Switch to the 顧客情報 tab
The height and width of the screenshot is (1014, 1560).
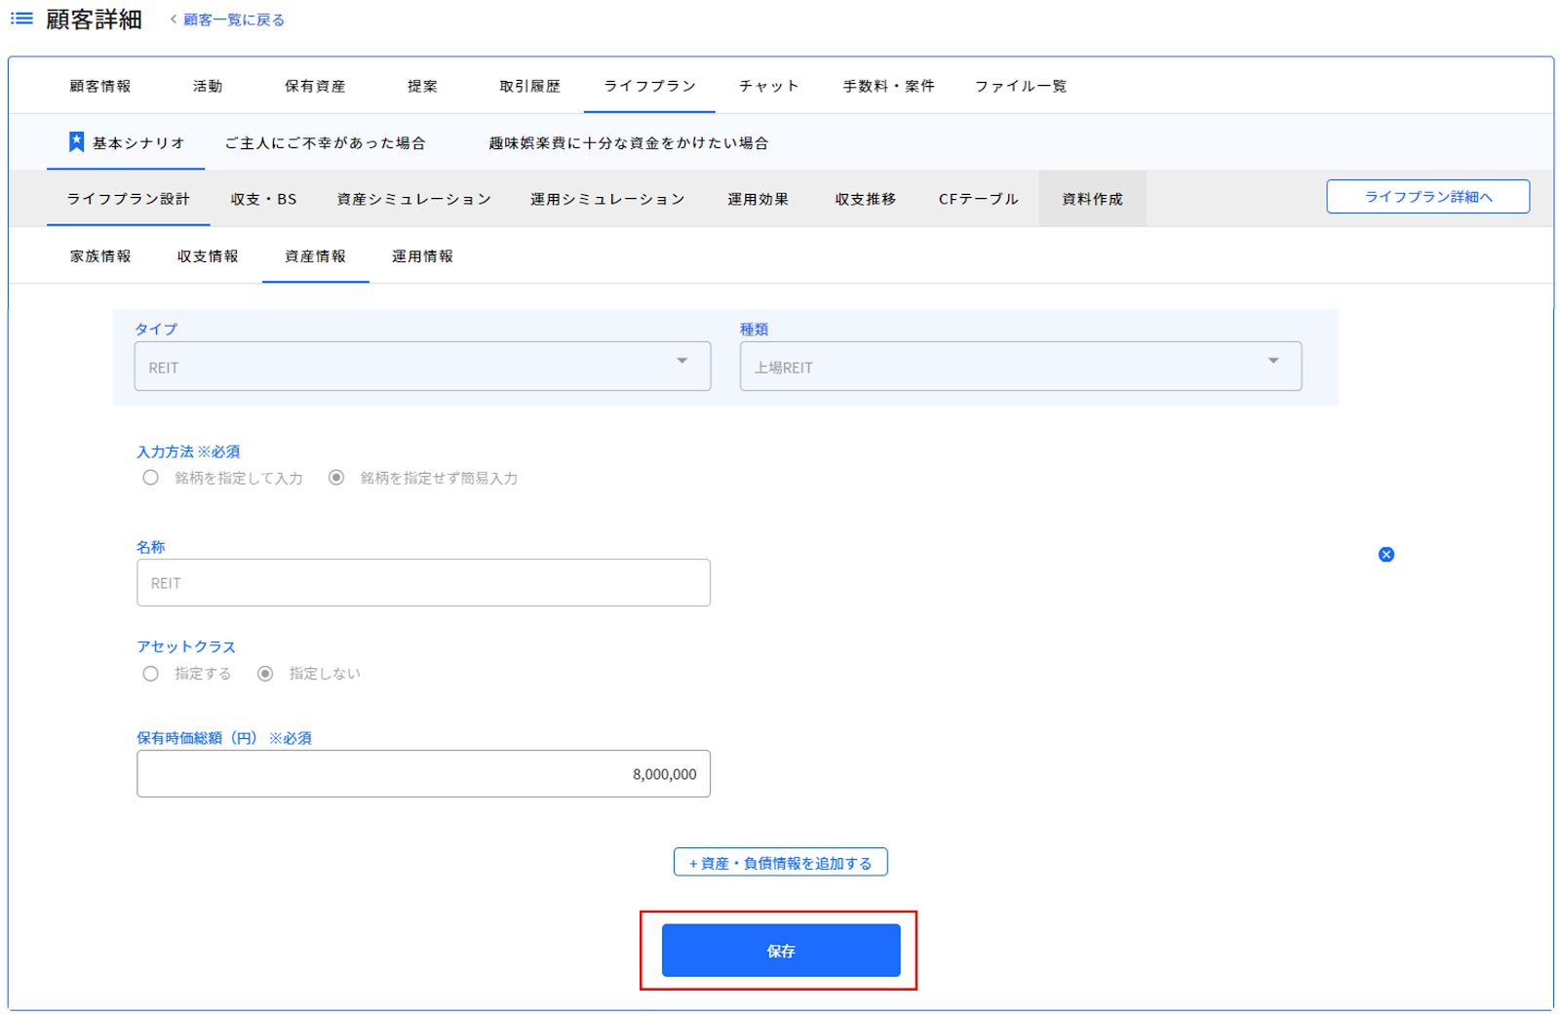[100, 86]
